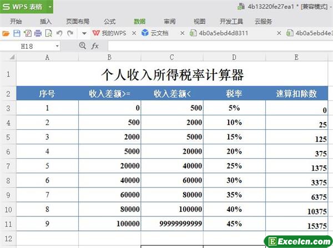Screen dimensions: 333x248
Task: Switch to the 云文档 document tab
Action: click(x=155, y=33)
